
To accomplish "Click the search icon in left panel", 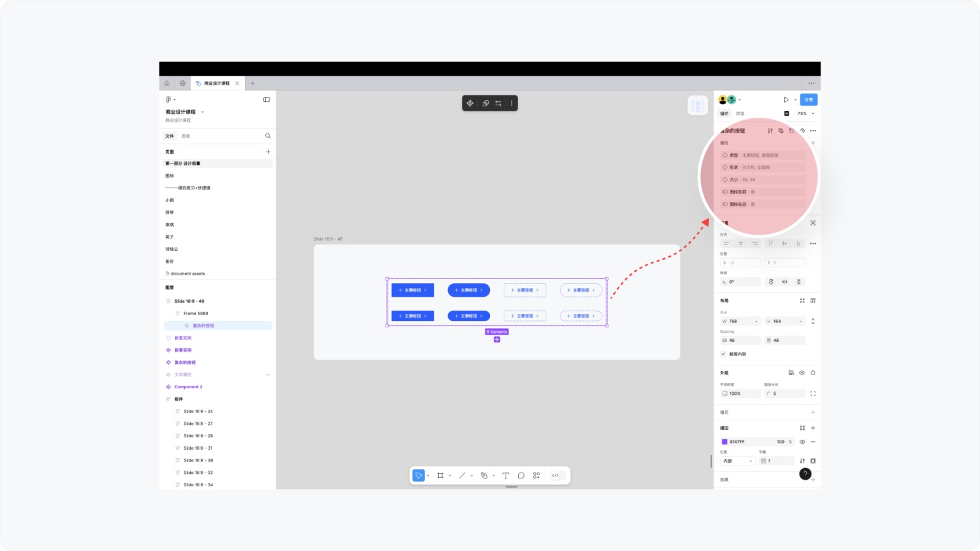I will click(268, 136).
